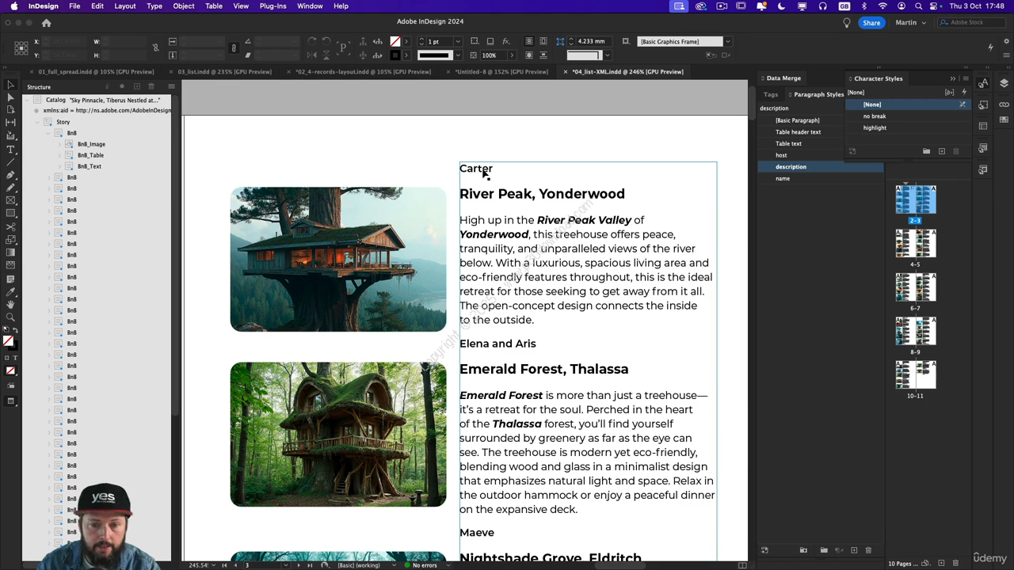Select the Zoom magnifier tool
Viewport: 1014px width, 570px height.
[x=10, y=317]
